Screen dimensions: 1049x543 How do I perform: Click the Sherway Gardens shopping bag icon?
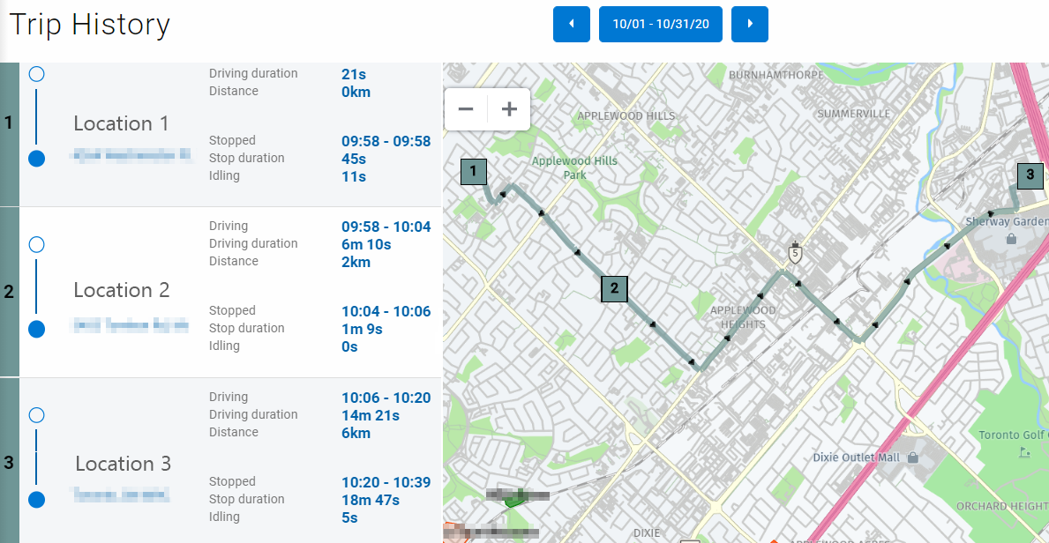(1011, 238)
